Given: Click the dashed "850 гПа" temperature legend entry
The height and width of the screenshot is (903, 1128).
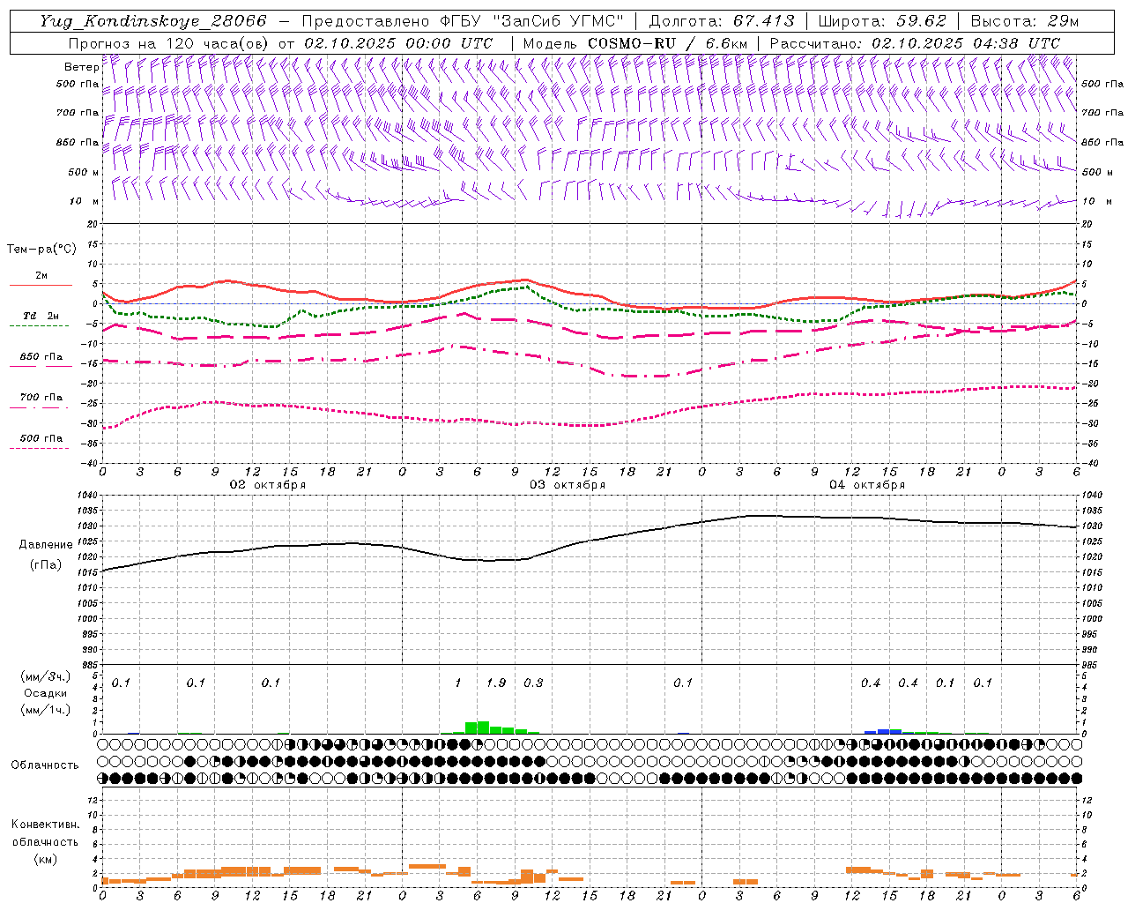Looking at the screenshot, I should coord(41,361).
